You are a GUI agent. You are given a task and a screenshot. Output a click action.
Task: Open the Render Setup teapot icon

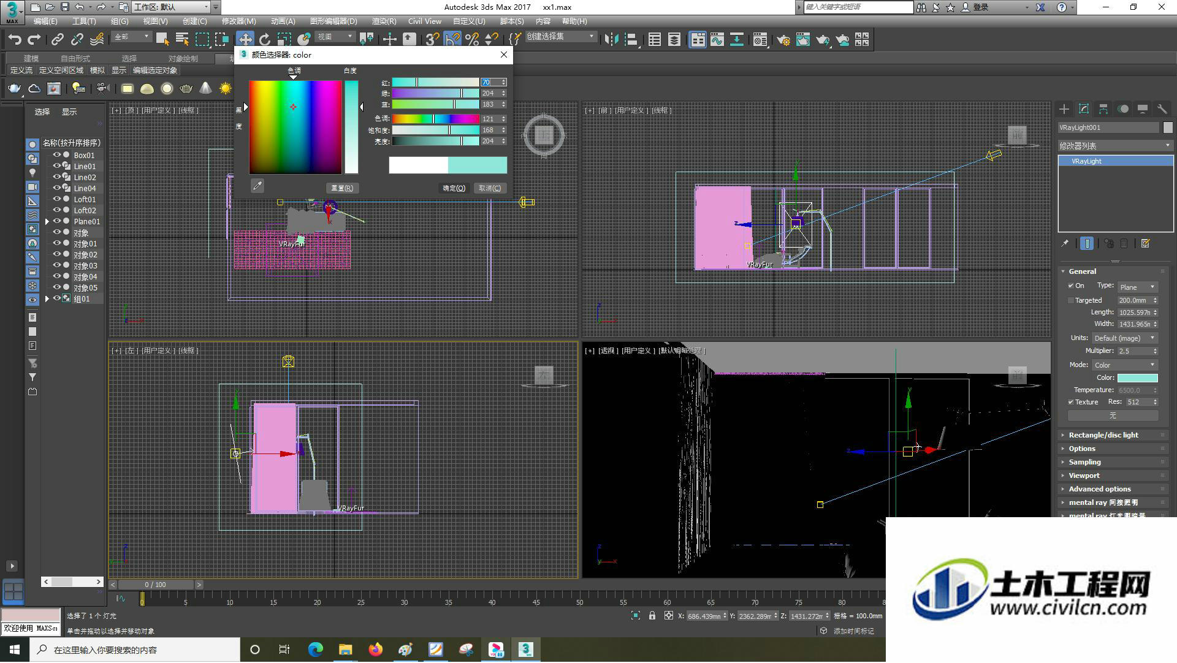(783, 40)
